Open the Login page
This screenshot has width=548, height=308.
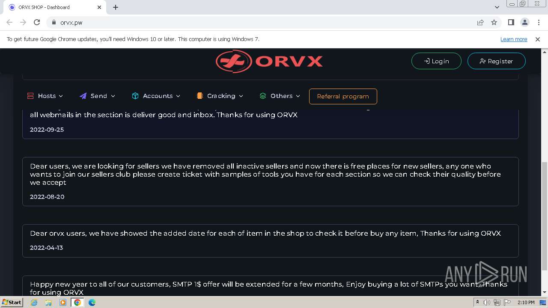[x=436, y=61]
